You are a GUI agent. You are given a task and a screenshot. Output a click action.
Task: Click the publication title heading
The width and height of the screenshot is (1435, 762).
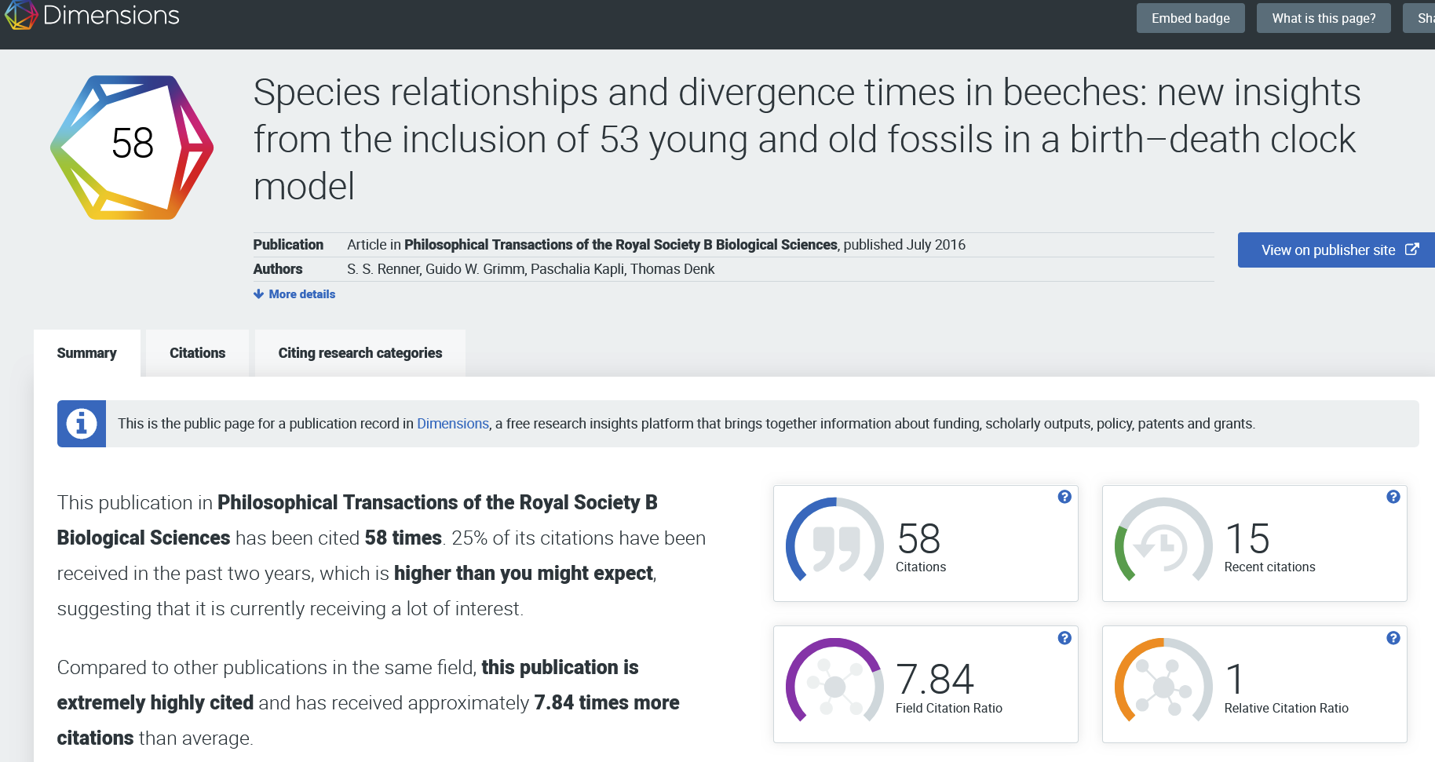[807, 140]
